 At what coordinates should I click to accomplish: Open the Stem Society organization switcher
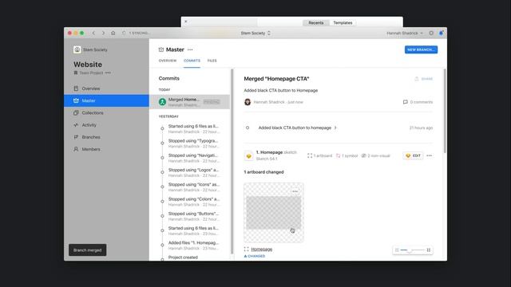[x=255, y=33]
